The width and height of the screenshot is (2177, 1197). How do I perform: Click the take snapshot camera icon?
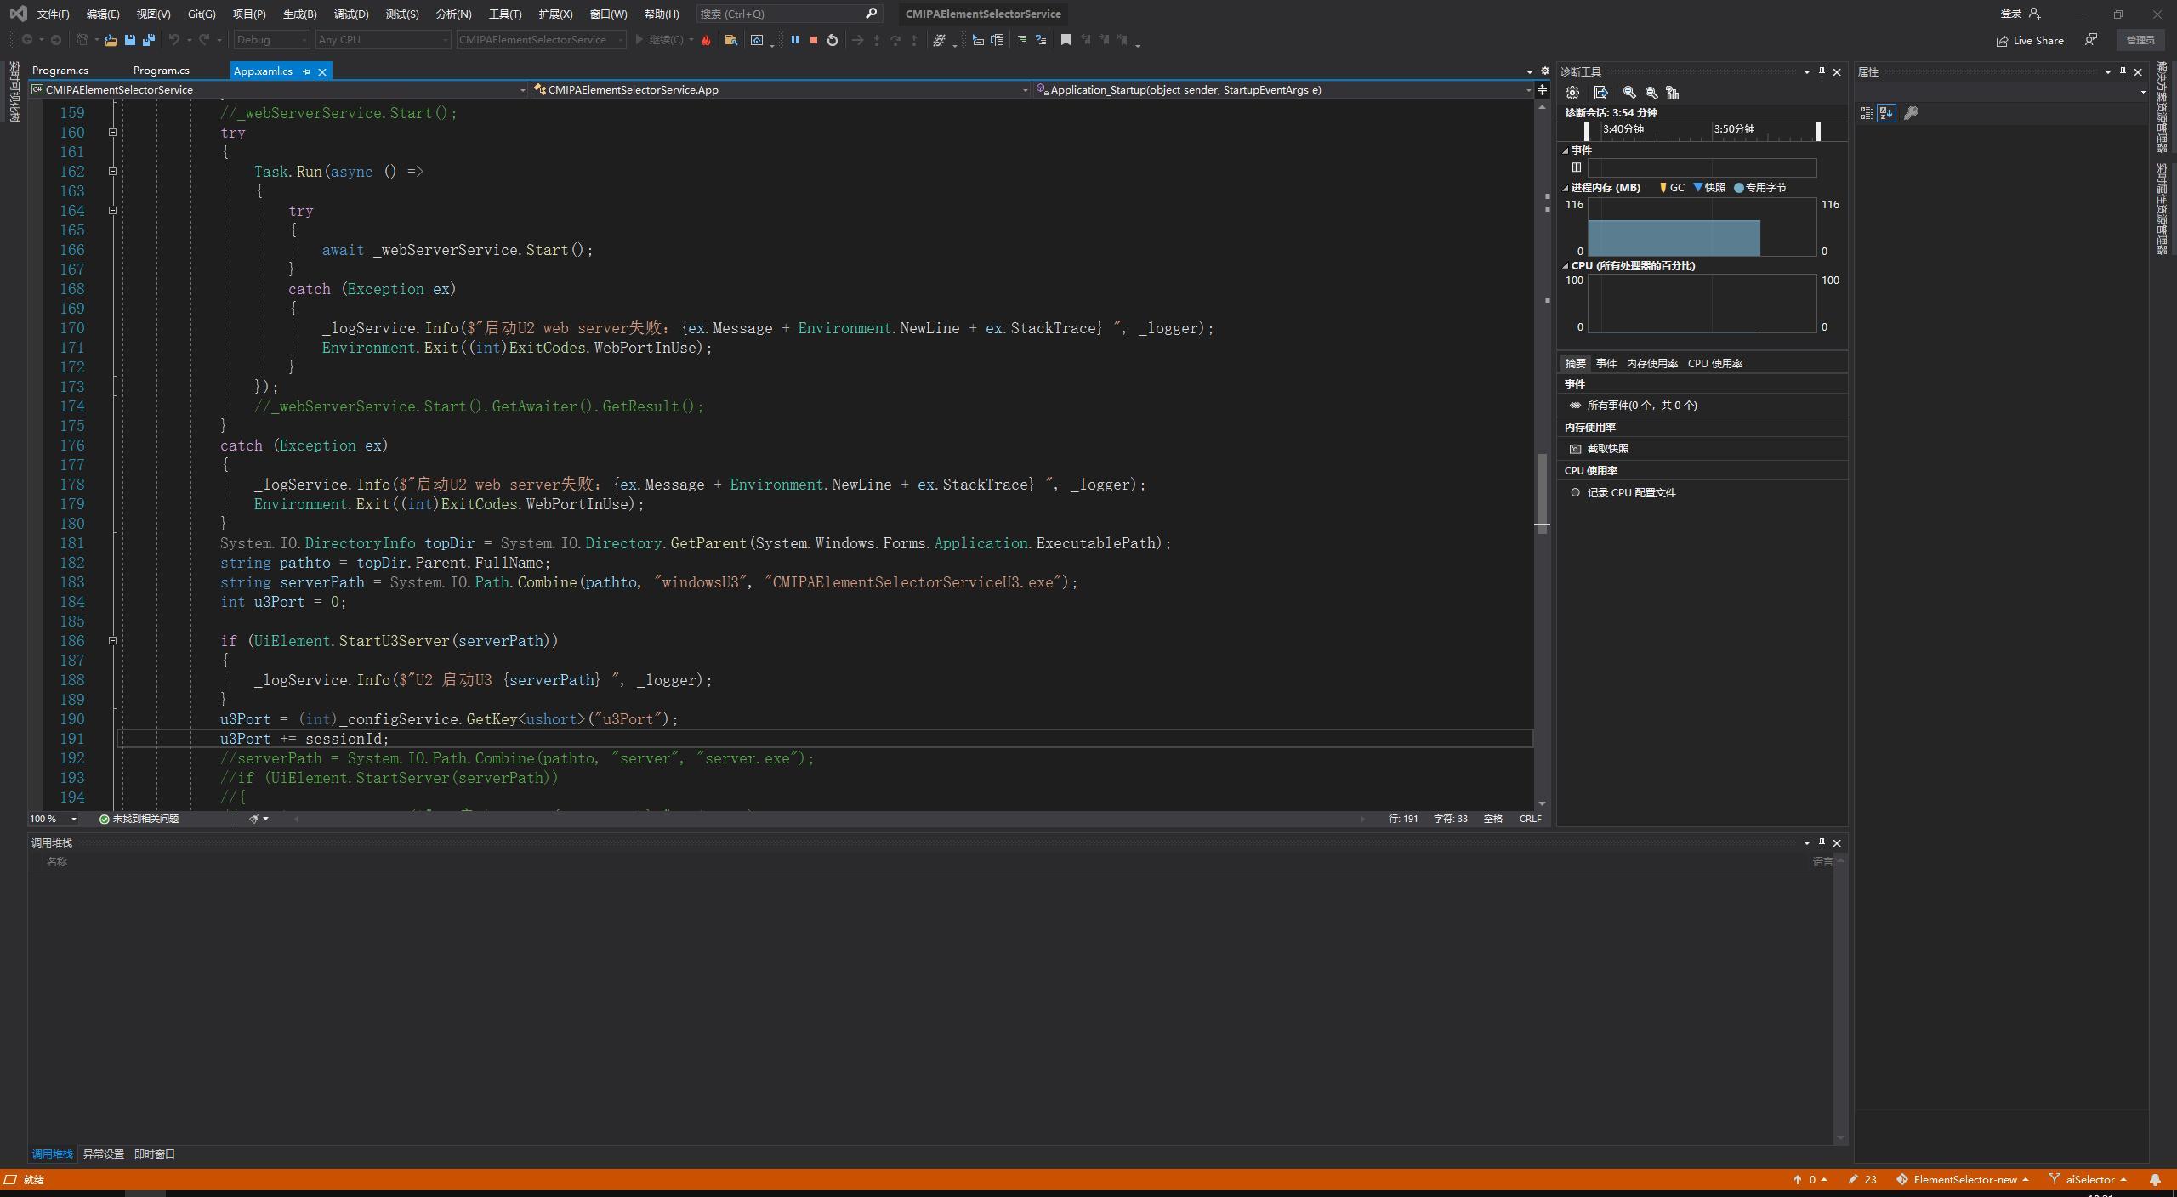(1575, 449)
